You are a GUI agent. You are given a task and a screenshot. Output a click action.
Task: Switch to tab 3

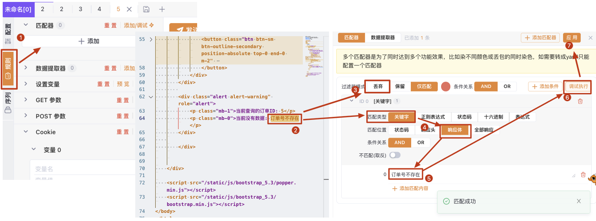point(80,9)
